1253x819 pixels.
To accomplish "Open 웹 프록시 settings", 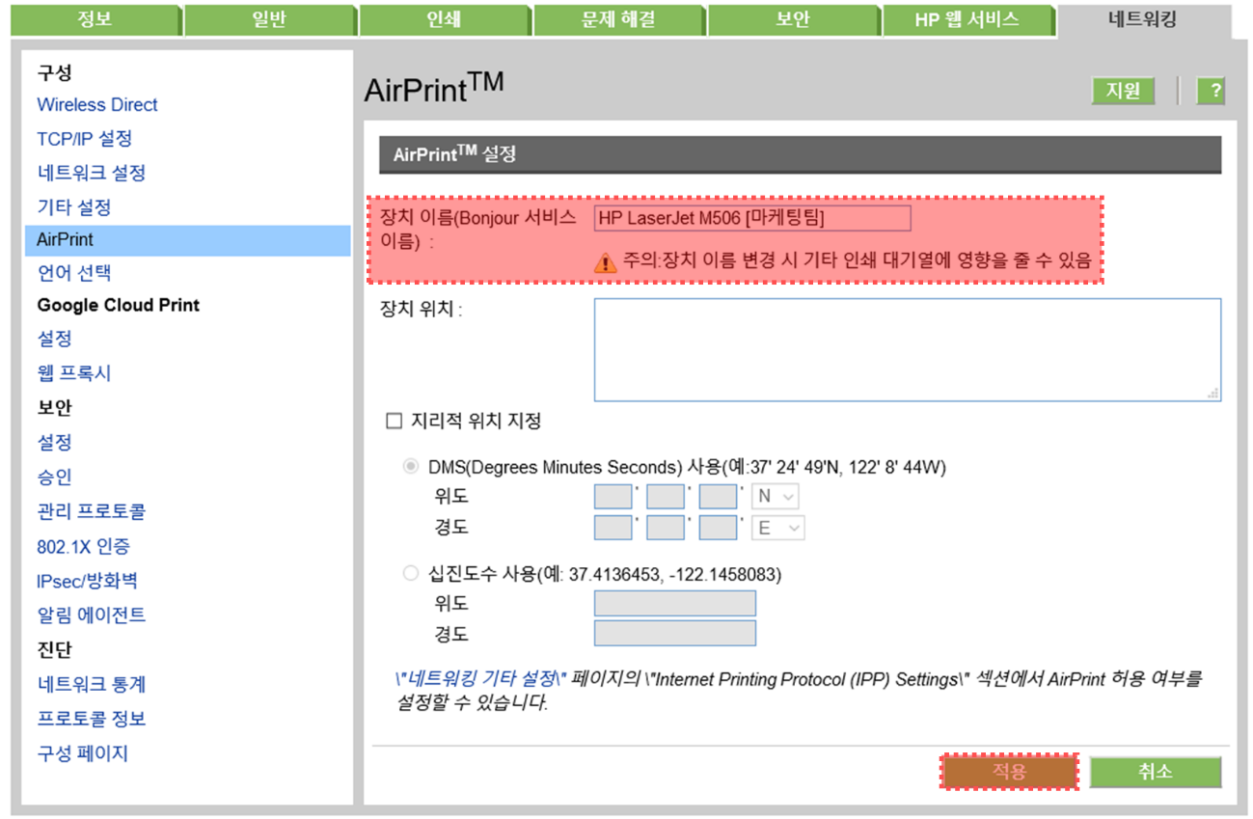I will coord(74,373).
